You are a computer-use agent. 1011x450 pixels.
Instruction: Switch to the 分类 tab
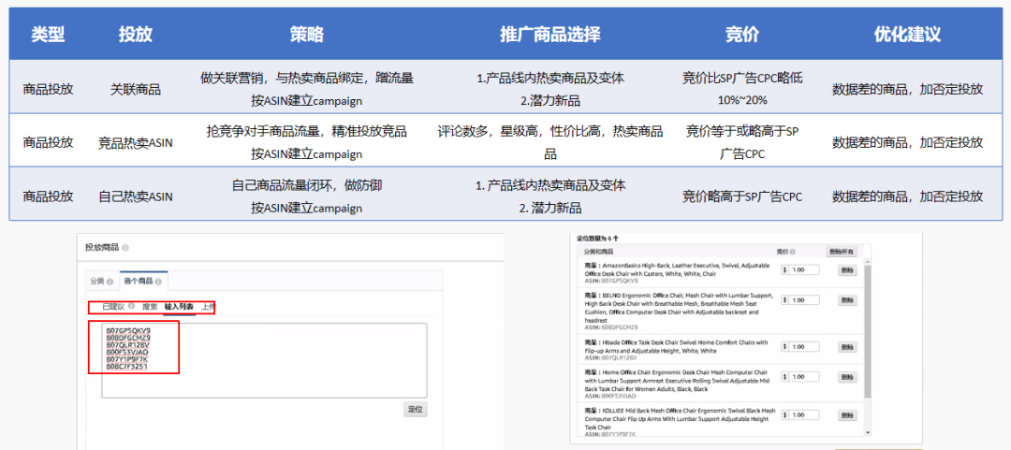pos(101,282)
